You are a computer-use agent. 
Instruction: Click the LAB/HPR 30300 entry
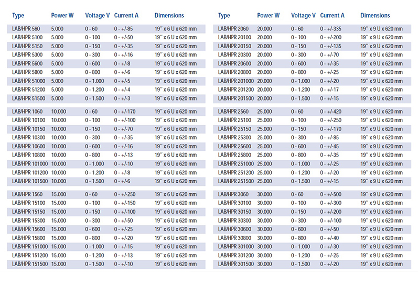click(x=234, y=221)
